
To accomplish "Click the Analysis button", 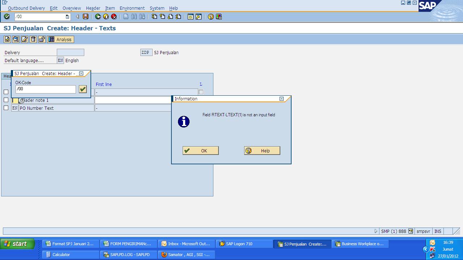I will click(60, 39).
